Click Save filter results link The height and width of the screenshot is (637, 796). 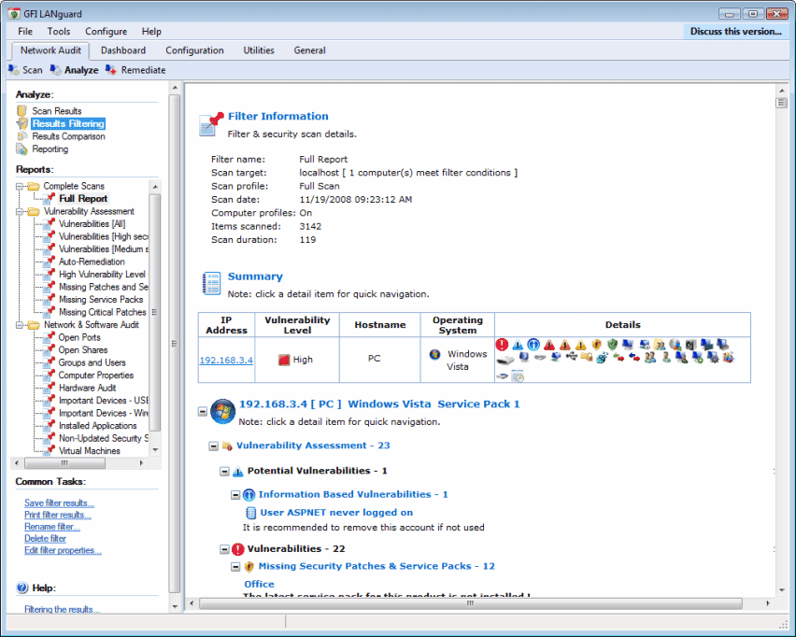(x=60, y=503)
